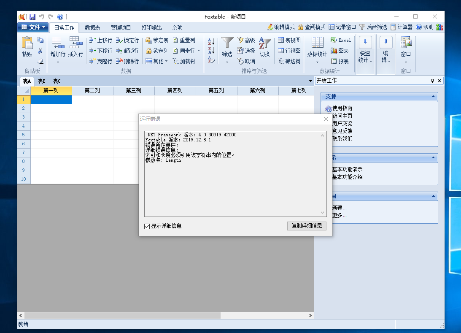Click the scissors cut icon
The width and height of the screenshot is (461, 333).
click(x=40, y=51)
